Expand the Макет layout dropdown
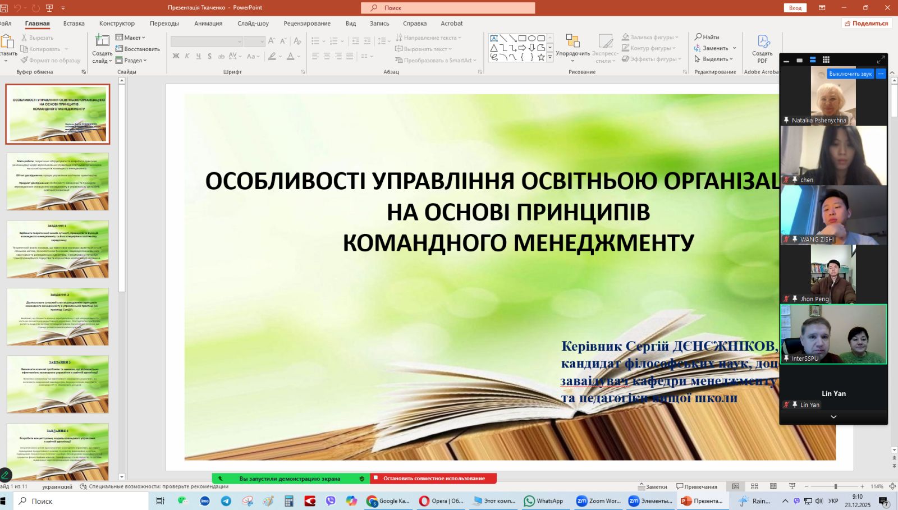Screen dimensions: 898x510 131,38
